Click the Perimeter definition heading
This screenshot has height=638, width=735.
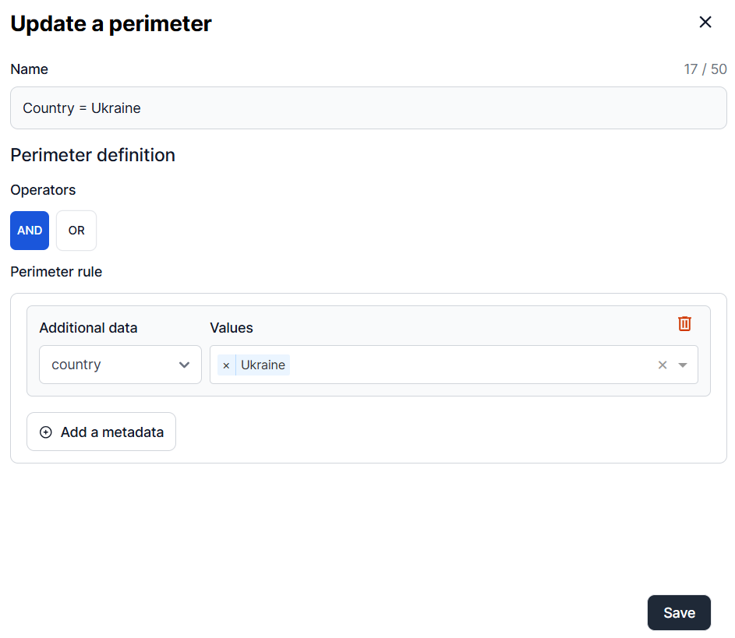coord(93,155)
